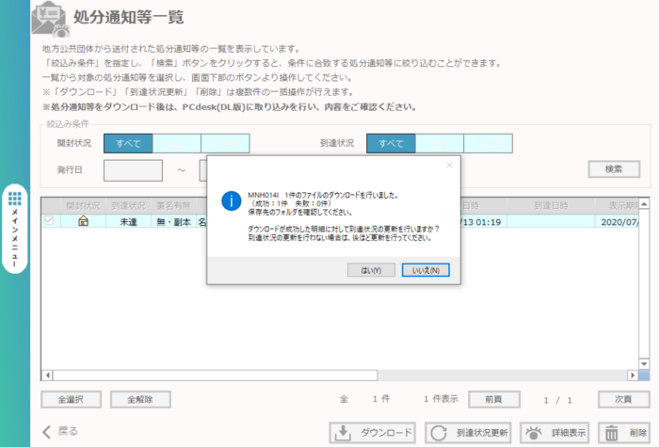Toggle the checkbox in the first row
The height and width of the screenshot is (447, 659).
49,220
